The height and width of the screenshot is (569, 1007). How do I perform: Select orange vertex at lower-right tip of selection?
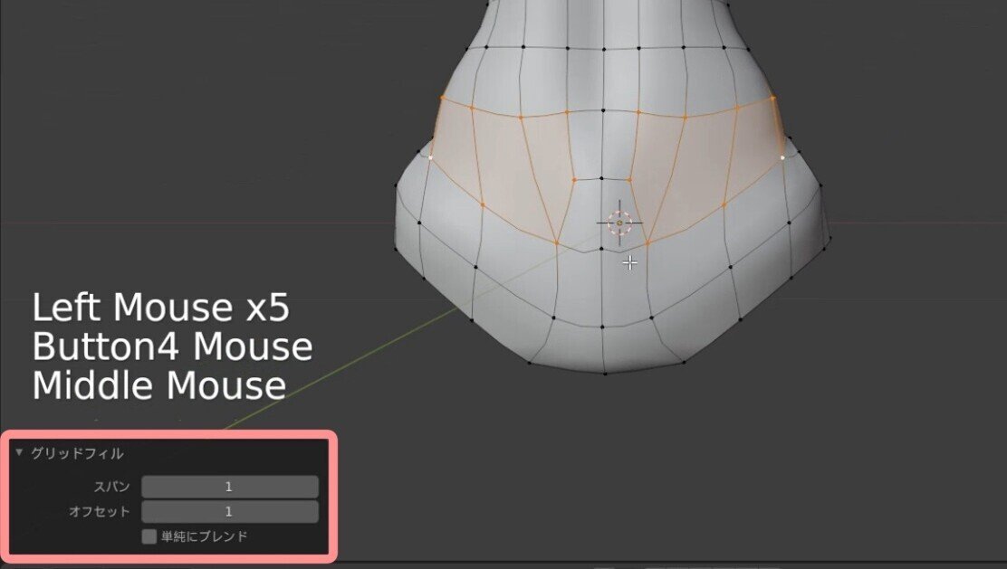[x=648, y=243]
